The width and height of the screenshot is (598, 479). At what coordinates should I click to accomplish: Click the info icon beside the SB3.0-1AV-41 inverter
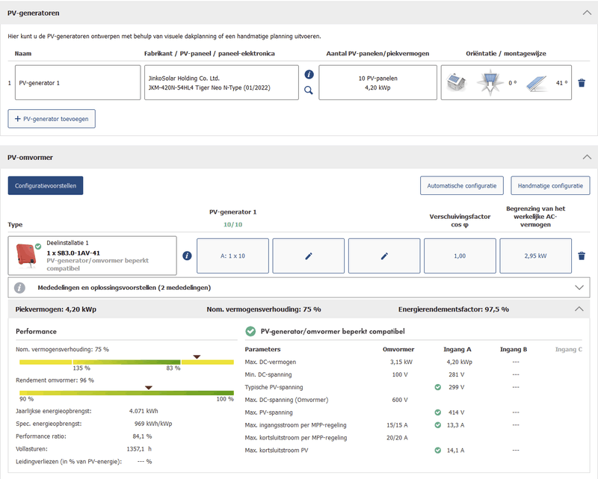(187, 256)
